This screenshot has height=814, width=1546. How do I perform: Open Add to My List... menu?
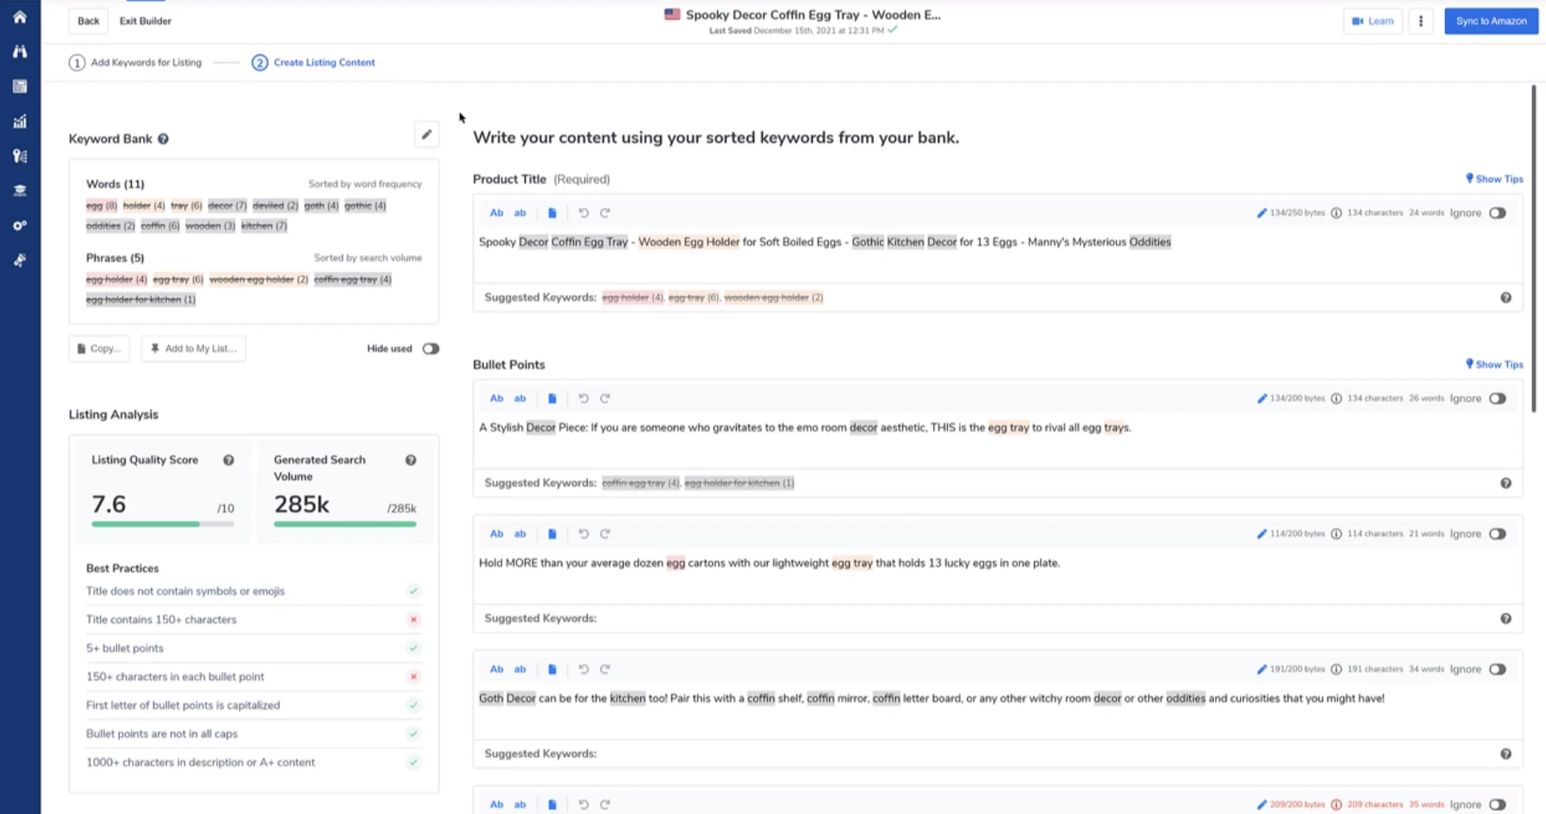point(193,349)
